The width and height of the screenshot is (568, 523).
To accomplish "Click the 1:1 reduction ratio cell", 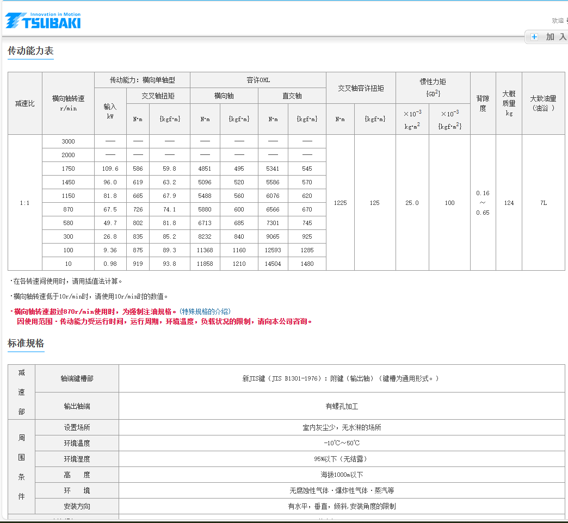I will [x=24, y=202].
